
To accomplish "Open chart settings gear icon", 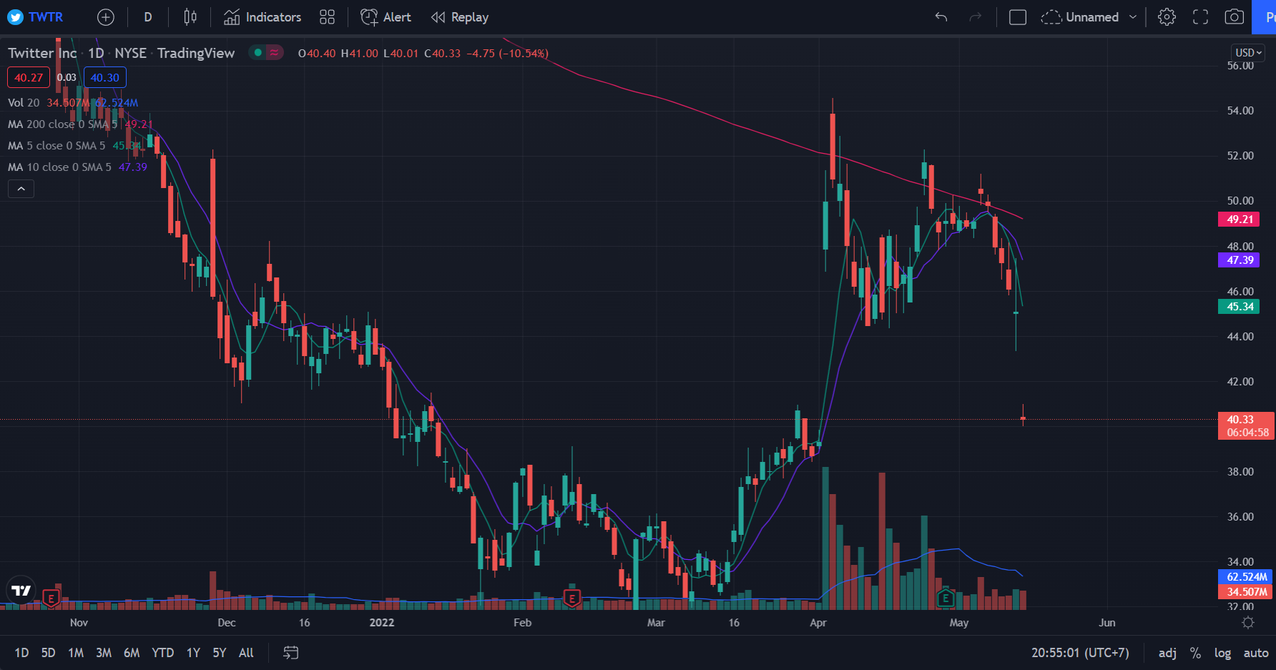I will click(x=1167, y=17).
